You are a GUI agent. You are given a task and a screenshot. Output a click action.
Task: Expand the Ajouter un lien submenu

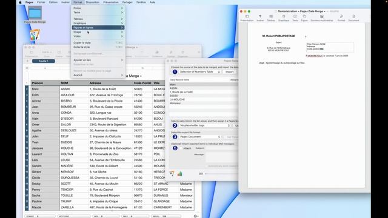98,60
